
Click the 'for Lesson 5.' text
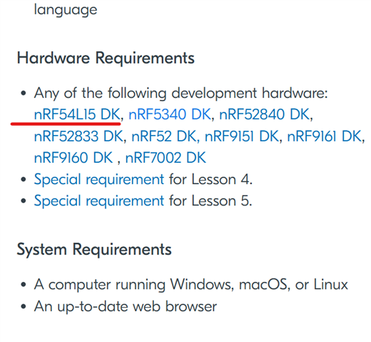[210, 201]
